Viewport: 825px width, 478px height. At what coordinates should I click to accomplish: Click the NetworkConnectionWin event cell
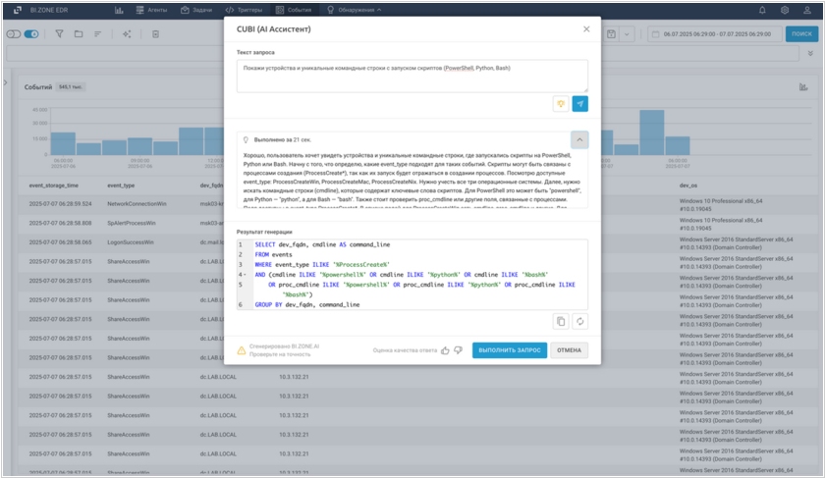[137, 204]
